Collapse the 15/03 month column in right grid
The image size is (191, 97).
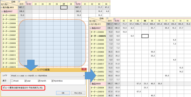click(115, 19)
